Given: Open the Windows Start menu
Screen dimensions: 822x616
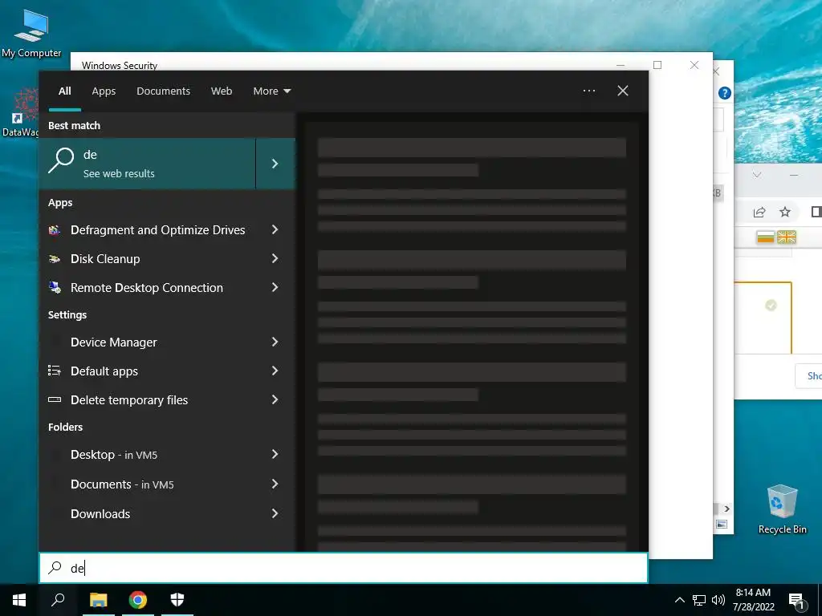Looking at the screenshot, I should [19, 600].
